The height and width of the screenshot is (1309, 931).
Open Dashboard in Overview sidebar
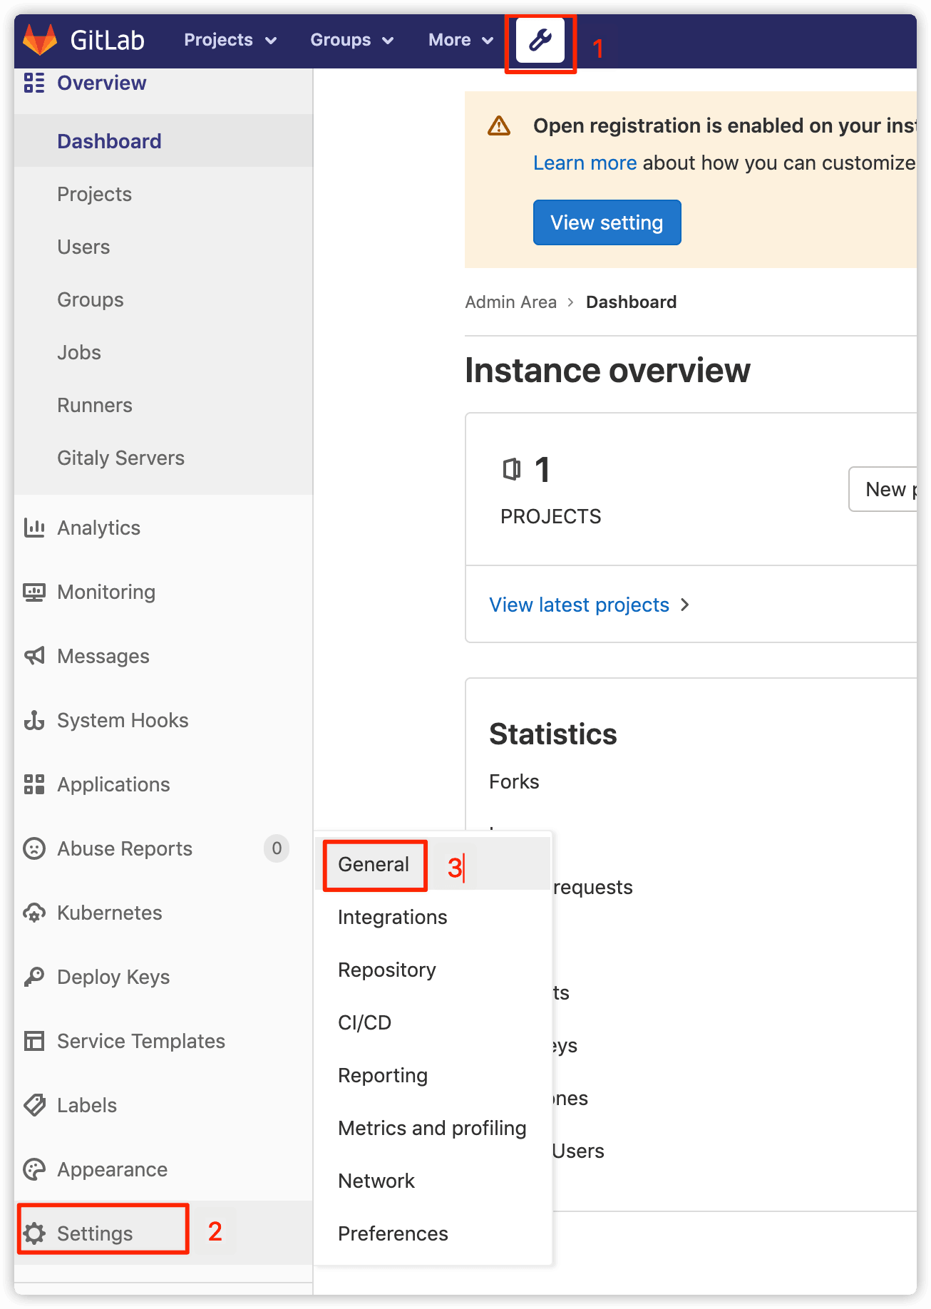[x=163, y=140]
